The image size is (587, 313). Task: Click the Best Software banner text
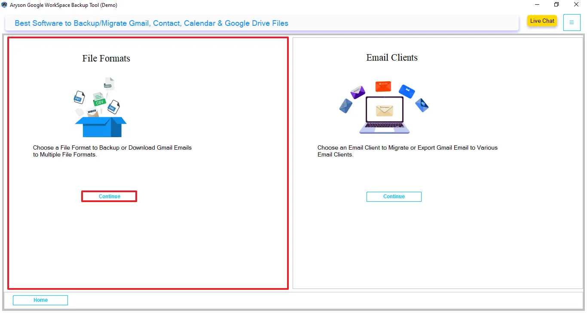[x=151, y=23]
